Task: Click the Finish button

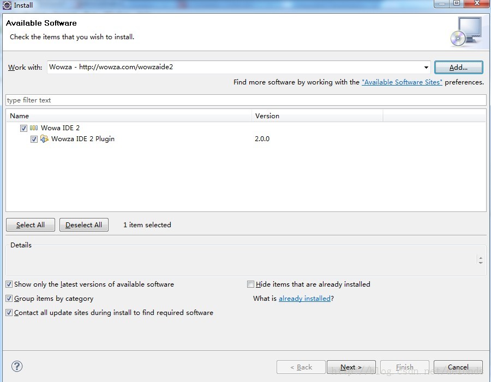Action: pyautogui.click(x=405, y=367)
